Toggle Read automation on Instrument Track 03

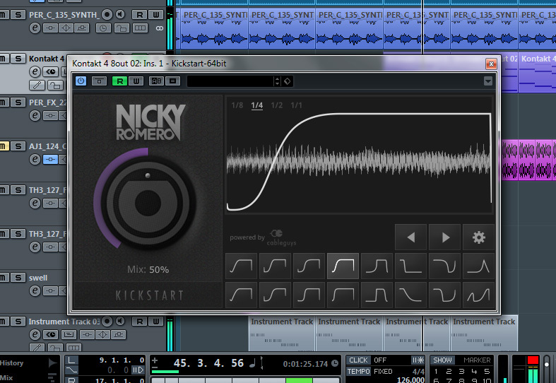[x=140, y=322]
